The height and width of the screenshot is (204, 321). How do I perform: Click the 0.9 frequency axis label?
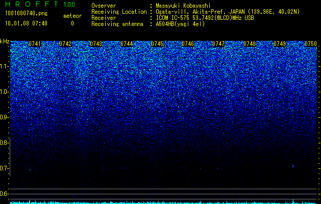(5, 117)
